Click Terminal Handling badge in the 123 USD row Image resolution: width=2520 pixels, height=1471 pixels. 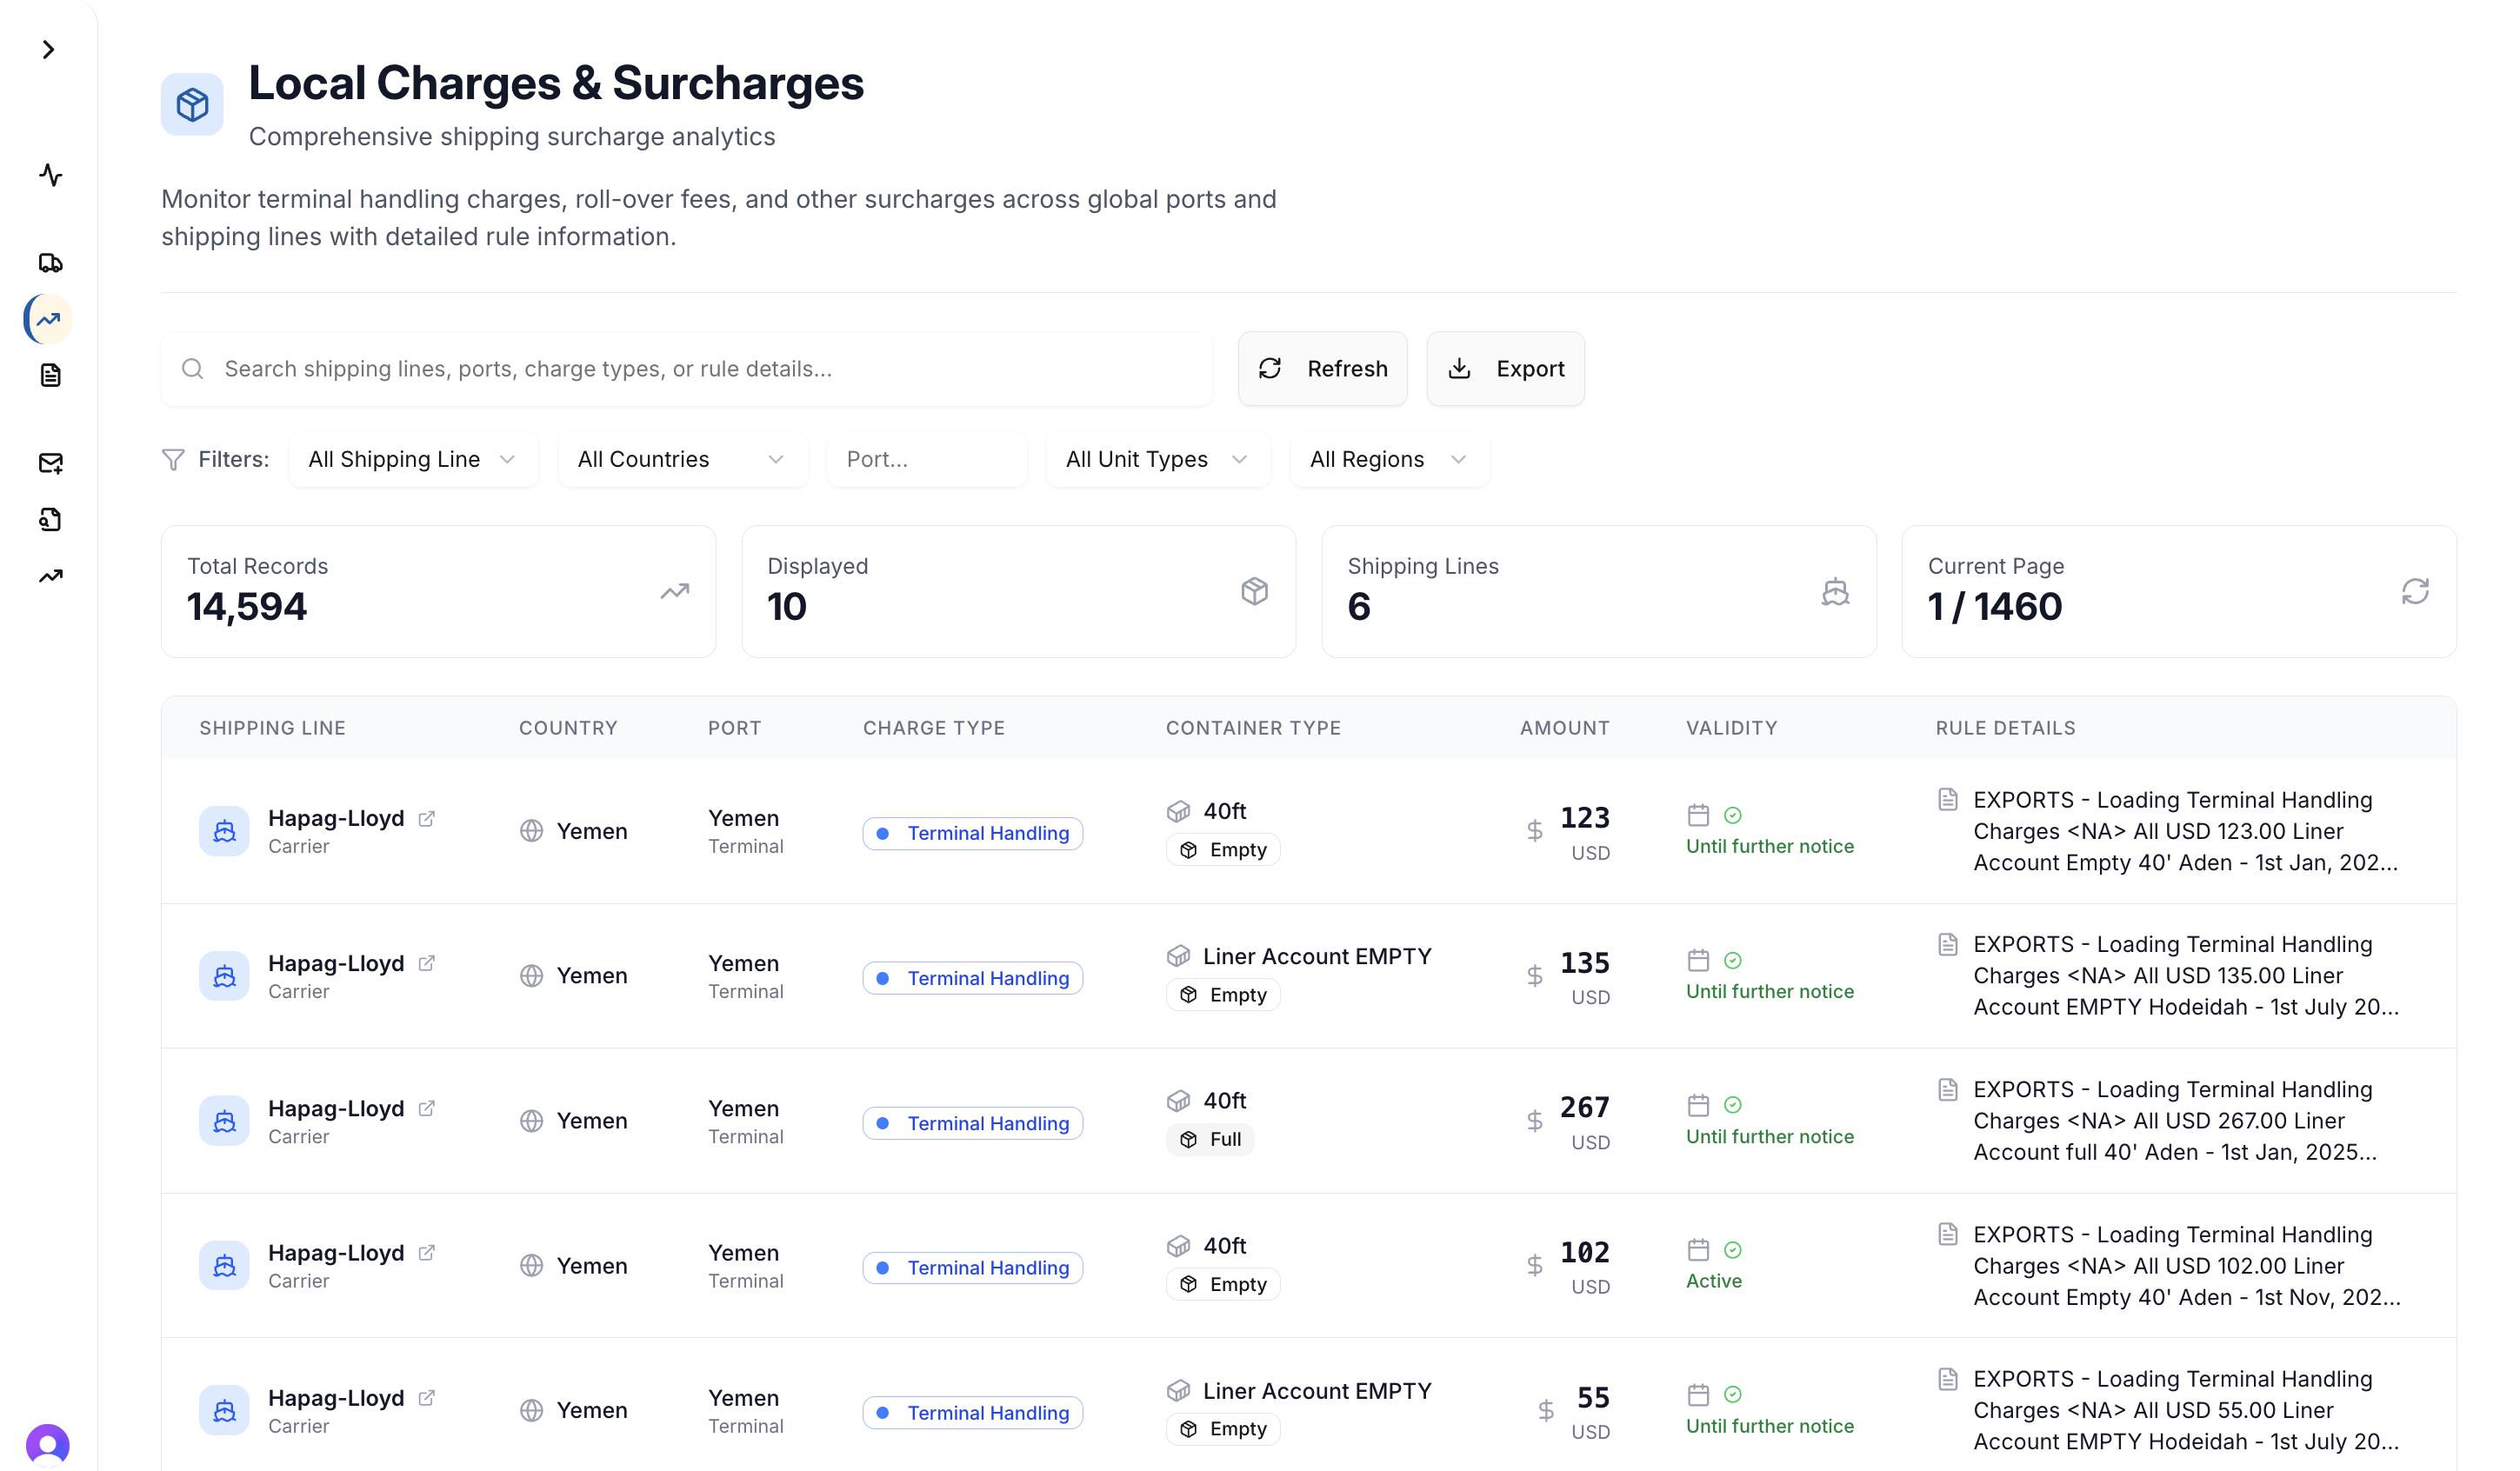pyautogui.click(x=972, y=833)
